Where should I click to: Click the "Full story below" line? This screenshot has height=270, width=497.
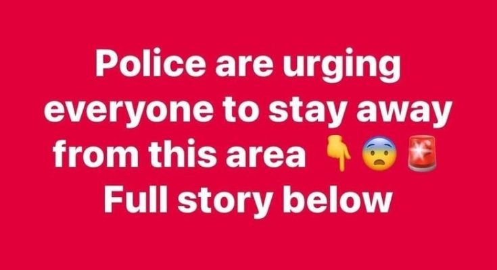248,198
